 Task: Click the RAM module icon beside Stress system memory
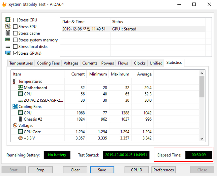tap(8, 39)
